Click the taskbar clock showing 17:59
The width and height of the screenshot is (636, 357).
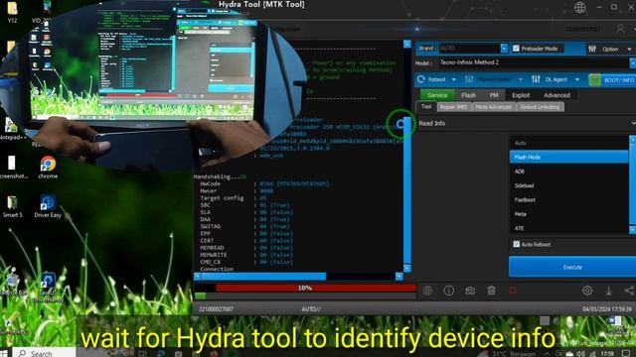(x=607, y=354)
